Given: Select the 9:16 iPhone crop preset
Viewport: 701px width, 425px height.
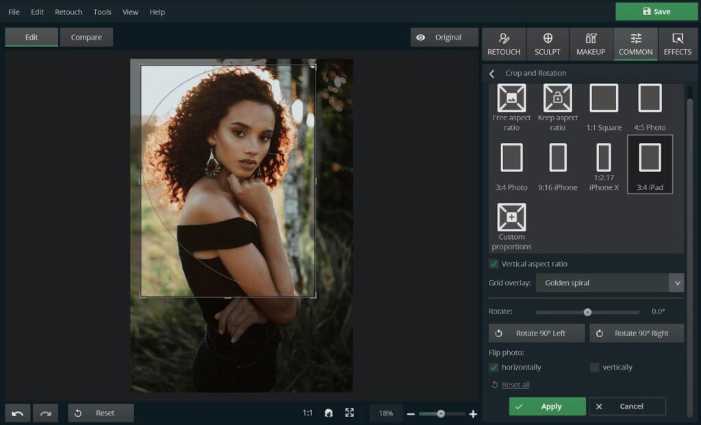Looking at the screenshot, I should [558, 158].
